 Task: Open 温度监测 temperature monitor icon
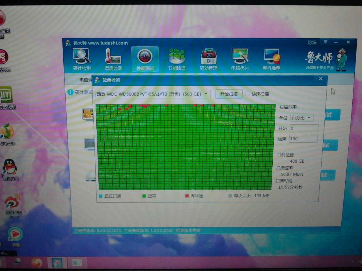tap(113, 59)
